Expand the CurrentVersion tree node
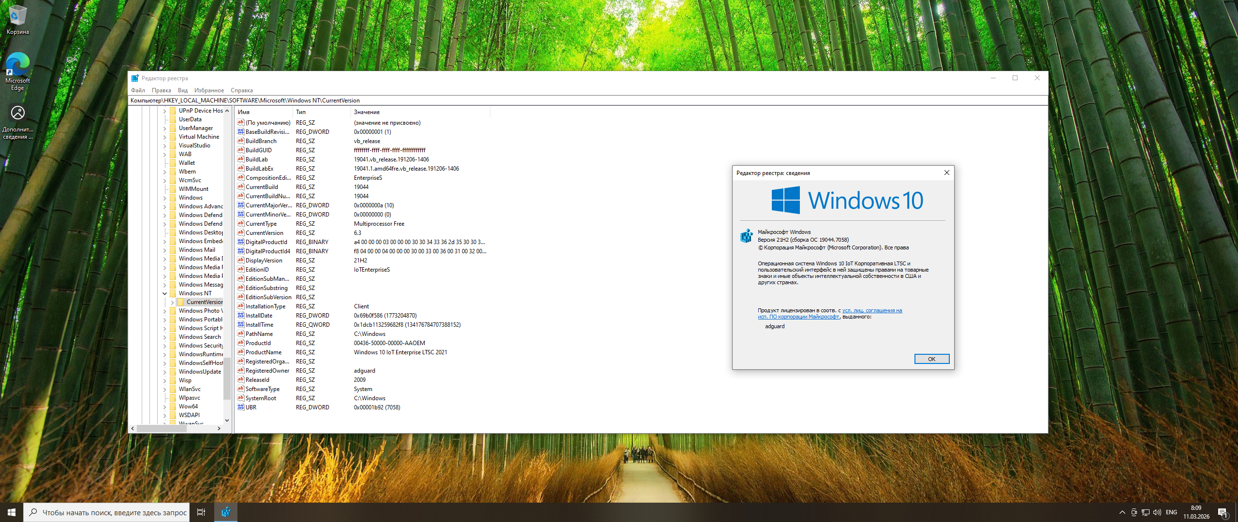Screen dimensions: 1238x522 click(172, 303)
